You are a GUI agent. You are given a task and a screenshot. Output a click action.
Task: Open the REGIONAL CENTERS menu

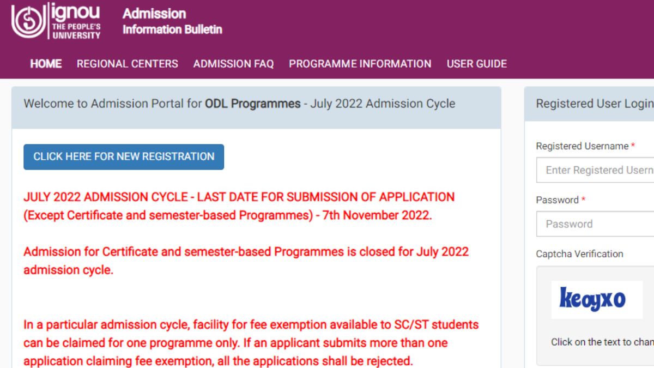(128, 64)
